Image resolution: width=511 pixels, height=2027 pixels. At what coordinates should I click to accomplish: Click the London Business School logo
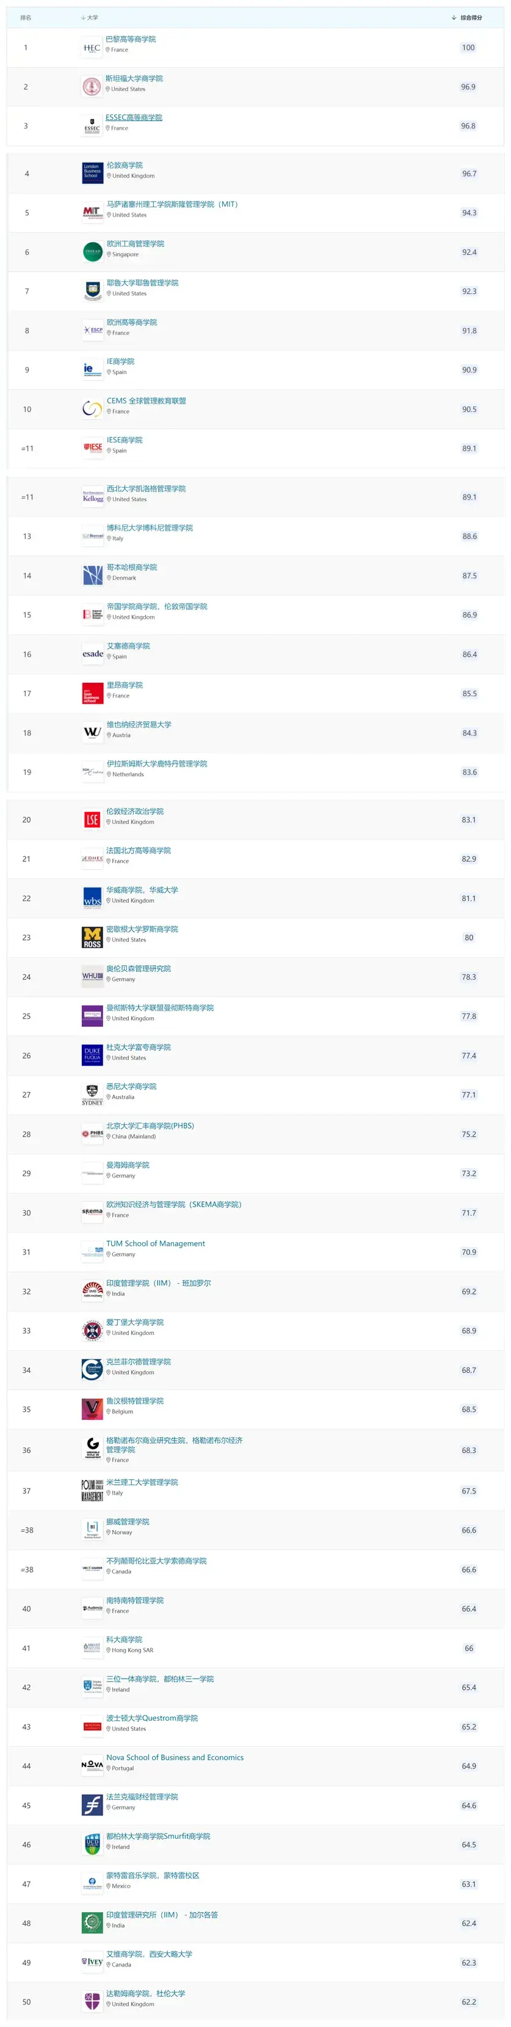tap(92, 173)
